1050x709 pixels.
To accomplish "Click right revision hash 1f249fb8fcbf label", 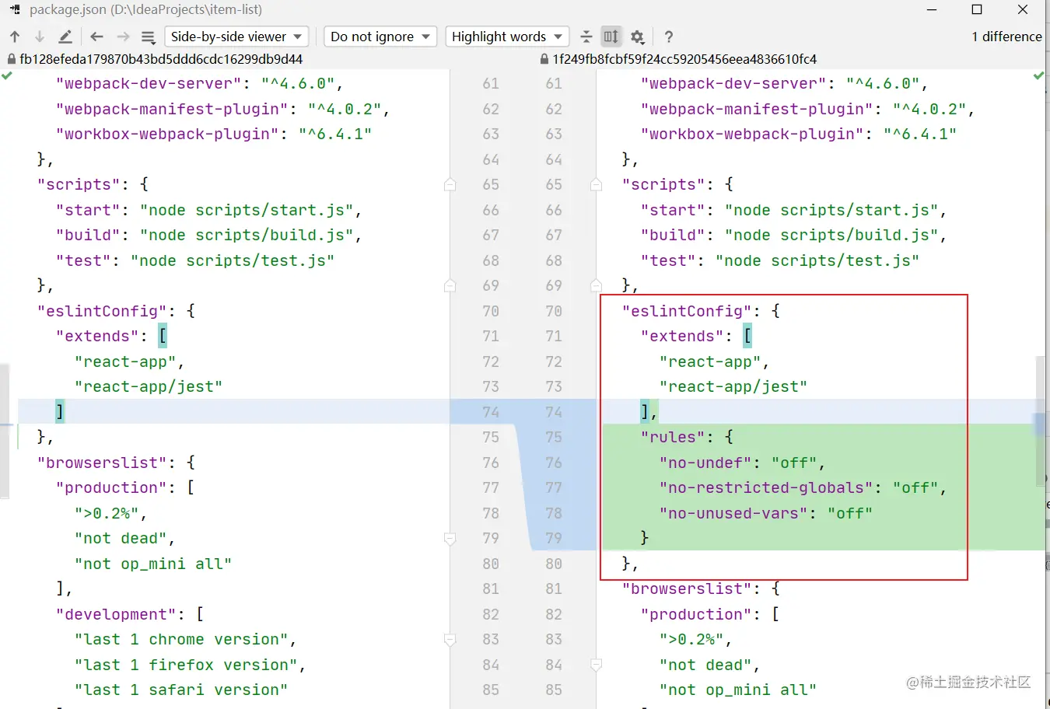I will (x=684, y=59).
